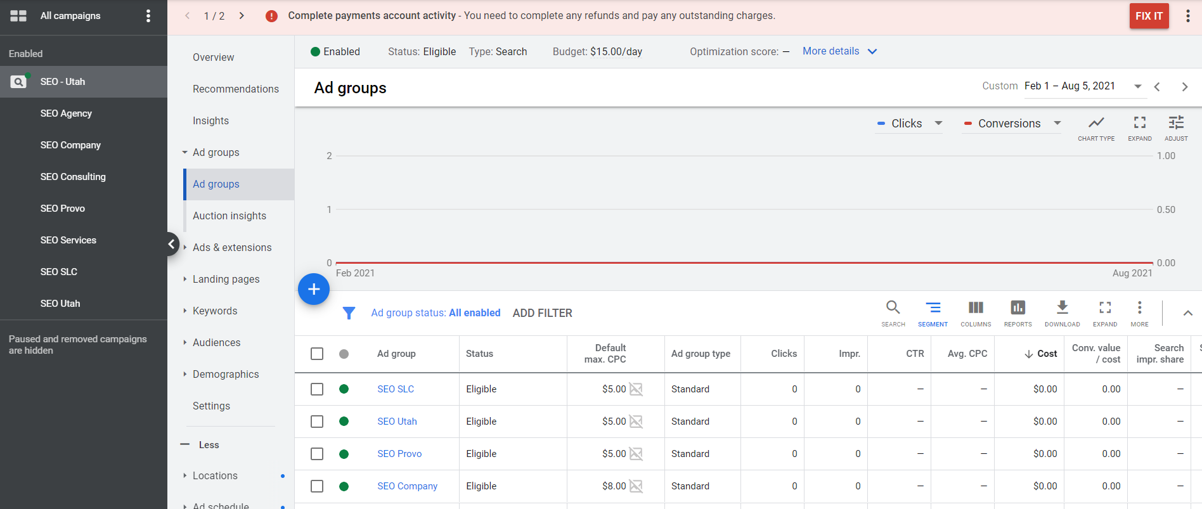Toggle SEO Utah enabled status dot

pos(344,422)
